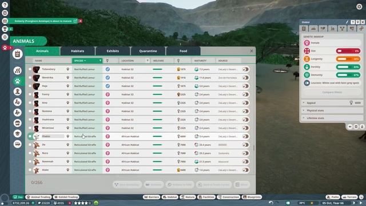Open the zoo overview clipboard icon
Screen dimensions: 366x206
click(x=18, y=54)
